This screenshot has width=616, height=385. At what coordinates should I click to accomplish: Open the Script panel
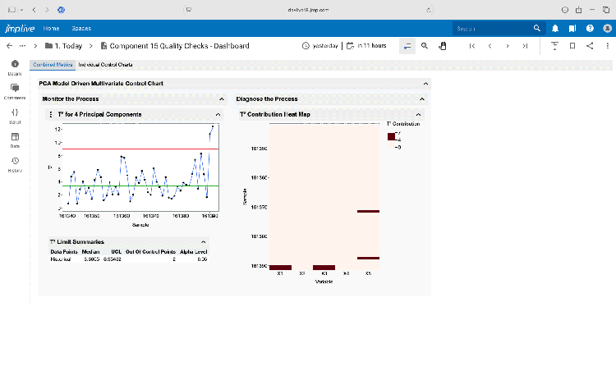click(15, 114)
